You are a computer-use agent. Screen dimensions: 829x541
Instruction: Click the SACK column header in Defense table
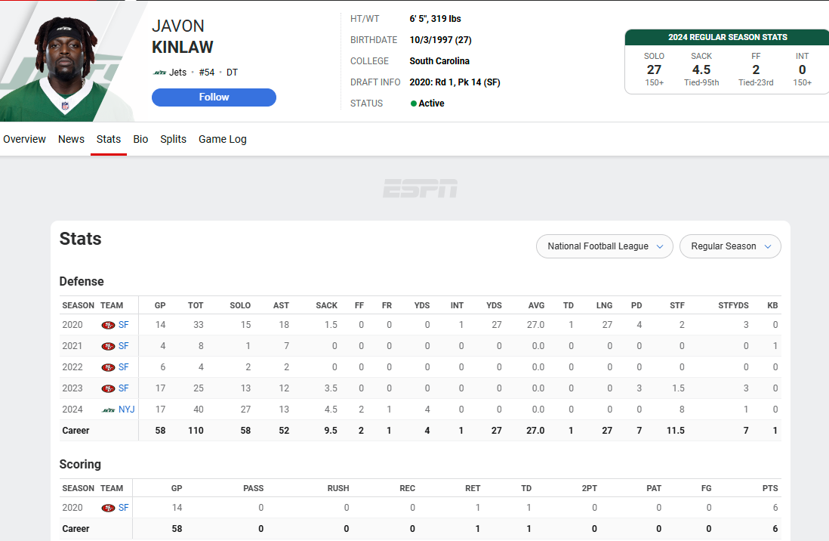coord(326,305)
